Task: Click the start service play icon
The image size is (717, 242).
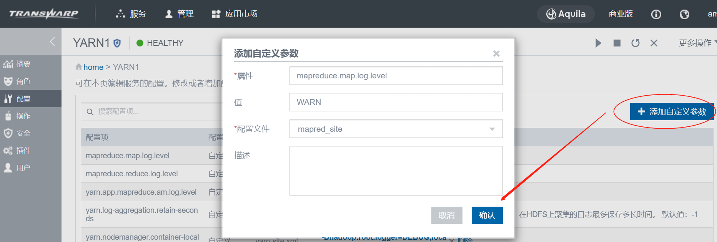Action: [x=598, y=43]
